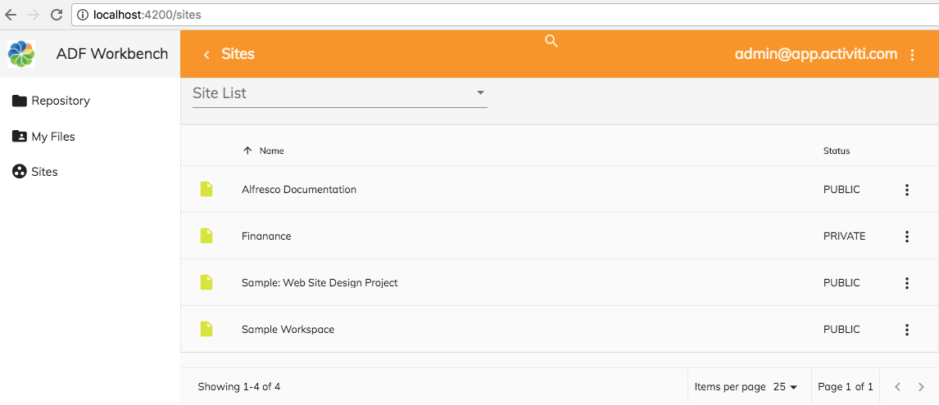Viewport: 939px width, 405px height.
Task: Open actions menu for Finanance row
Action: click(x=906, y=236)
